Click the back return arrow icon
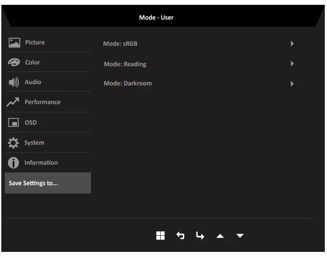The width and height of the screenshot is (327, 258). 180,236
